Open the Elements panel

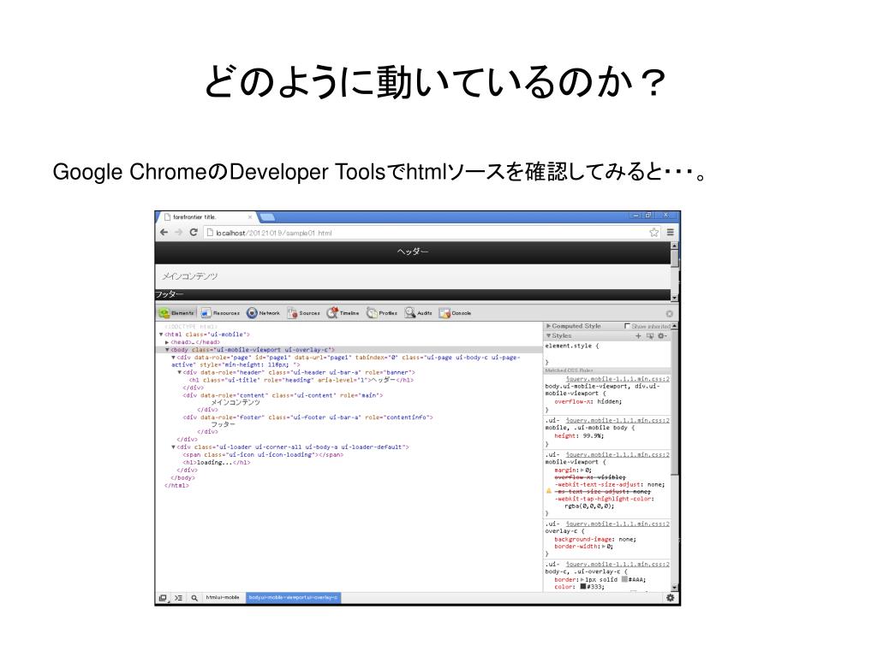click(176, 313)
